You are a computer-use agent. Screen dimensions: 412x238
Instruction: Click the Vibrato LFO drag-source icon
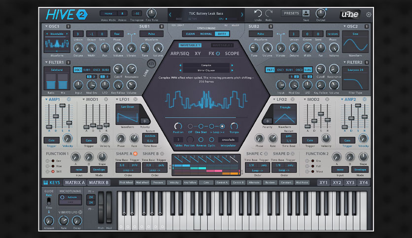coord(80,212)
